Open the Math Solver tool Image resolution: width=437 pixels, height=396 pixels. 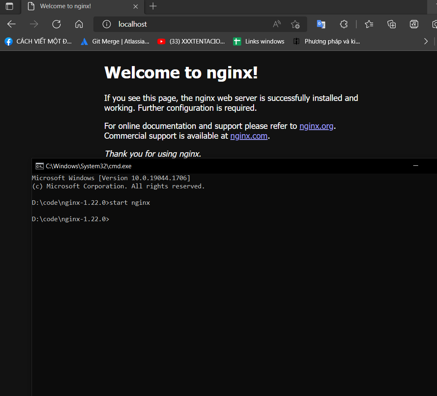click(x=414, y=24)
